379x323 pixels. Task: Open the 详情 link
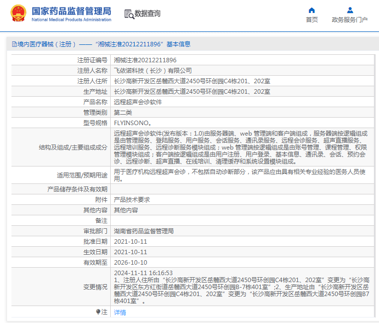pyautogui.click(x=120, y=313)
